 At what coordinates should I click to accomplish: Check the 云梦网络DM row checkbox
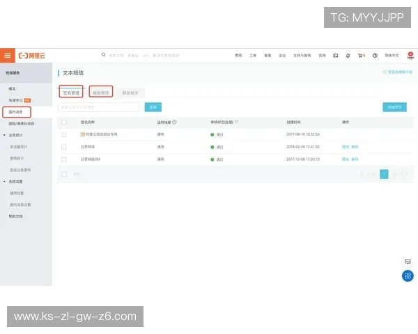tap(64, 159)
